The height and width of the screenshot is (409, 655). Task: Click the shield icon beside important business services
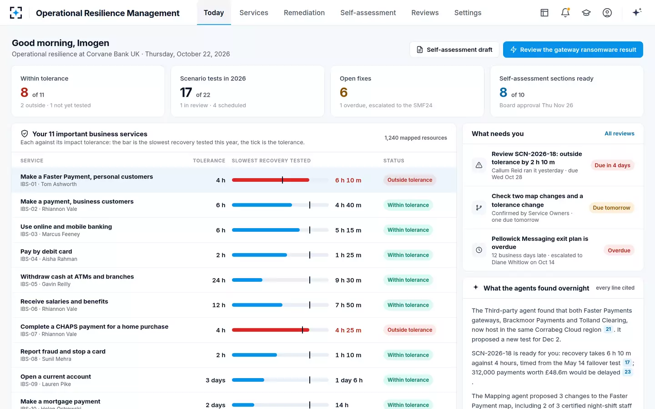tap(25, 134)
